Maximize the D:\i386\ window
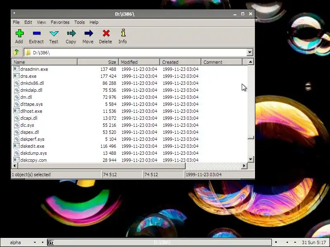The height and width of the screenshot is (247, 330). click(x=243, y=14)
